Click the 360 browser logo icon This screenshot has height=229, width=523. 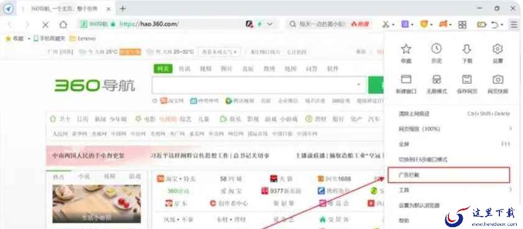coord(8,9)
